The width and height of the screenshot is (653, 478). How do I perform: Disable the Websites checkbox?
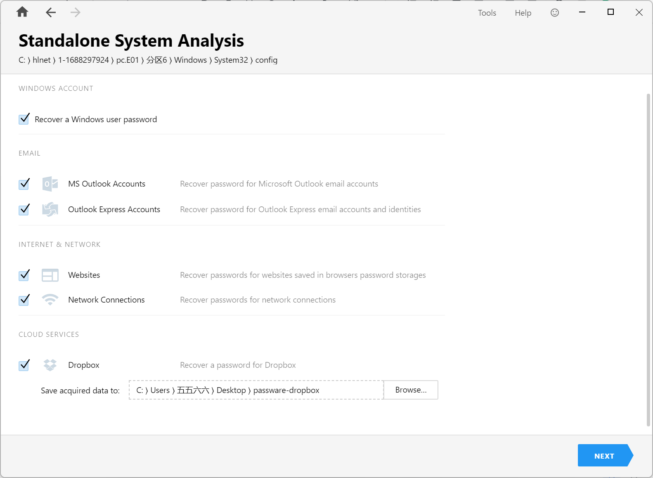click(x=24, y=275)
